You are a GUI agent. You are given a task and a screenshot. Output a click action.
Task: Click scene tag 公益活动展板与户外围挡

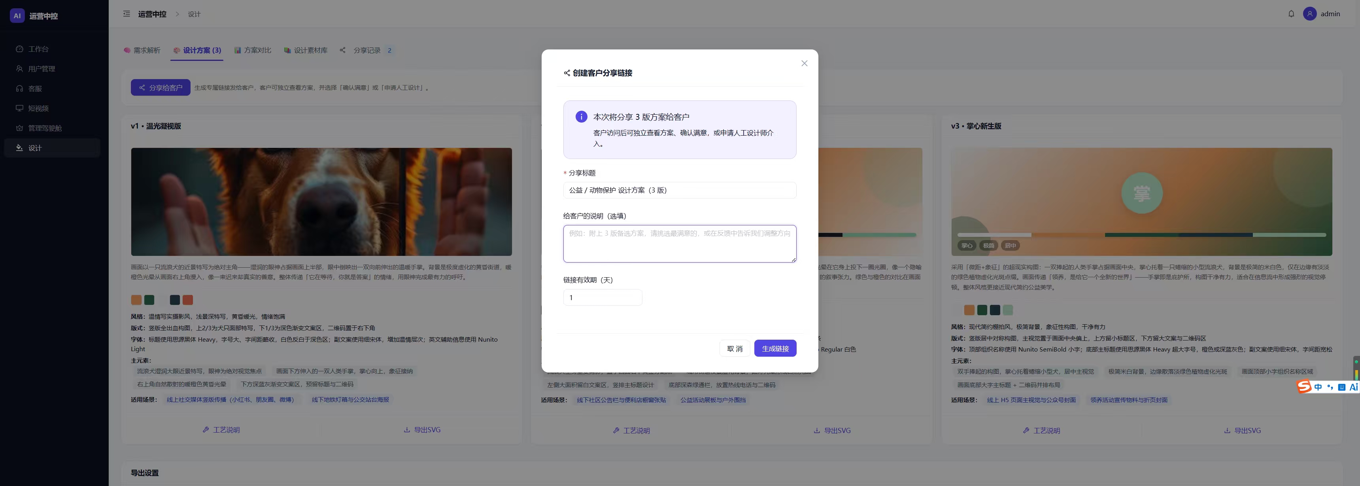pyautogui.click(x=713, y=401)
